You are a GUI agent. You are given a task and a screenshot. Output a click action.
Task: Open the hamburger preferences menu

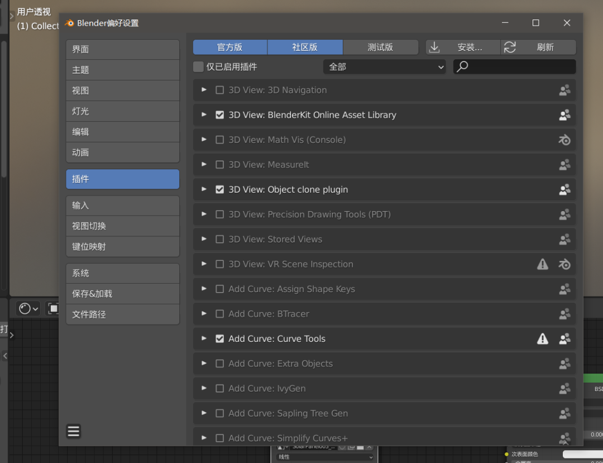tap(74, 431)
